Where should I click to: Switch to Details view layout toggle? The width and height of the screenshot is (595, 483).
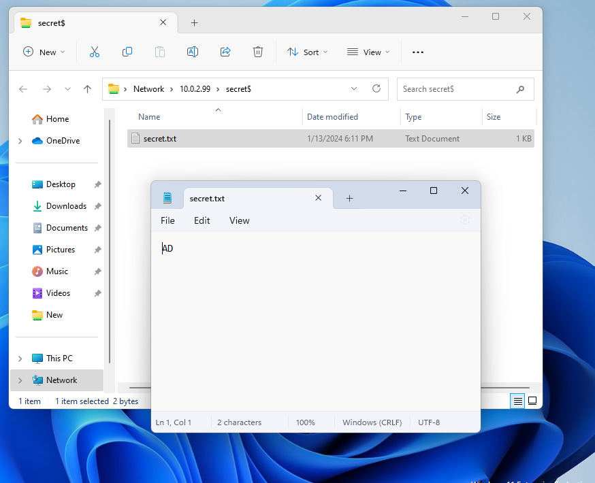tap(517, 401)
